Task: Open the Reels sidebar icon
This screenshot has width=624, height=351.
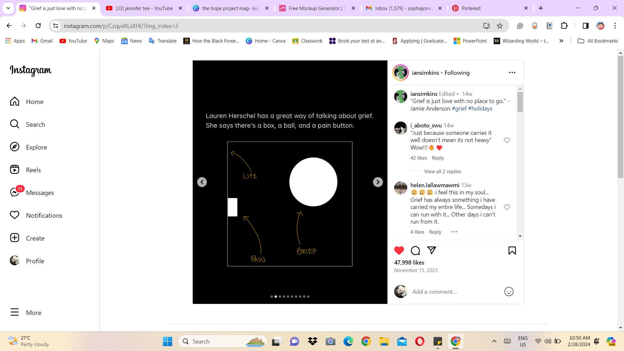Action: [15, 170]
